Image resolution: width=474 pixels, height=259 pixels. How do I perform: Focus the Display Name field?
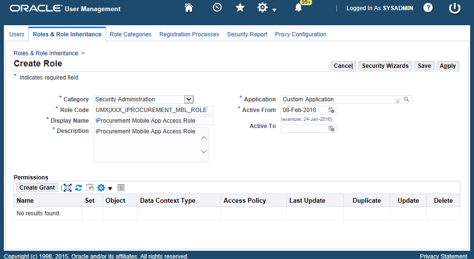click(x=154, y=121)
